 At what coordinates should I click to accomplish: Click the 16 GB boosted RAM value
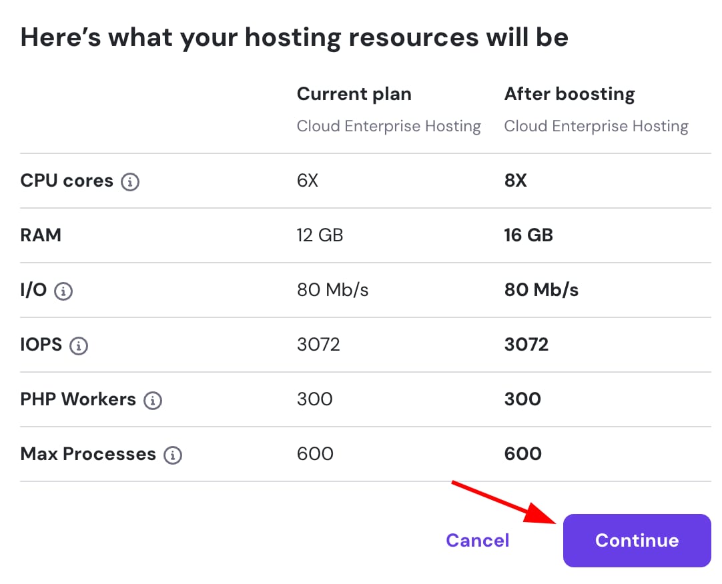(528, 235)
